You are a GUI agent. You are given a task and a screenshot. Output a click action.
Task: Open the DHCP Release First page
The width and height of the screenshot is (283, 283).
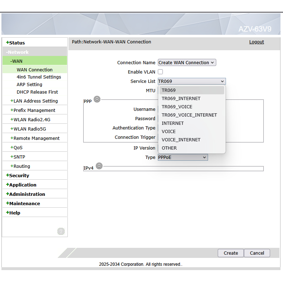37,92
